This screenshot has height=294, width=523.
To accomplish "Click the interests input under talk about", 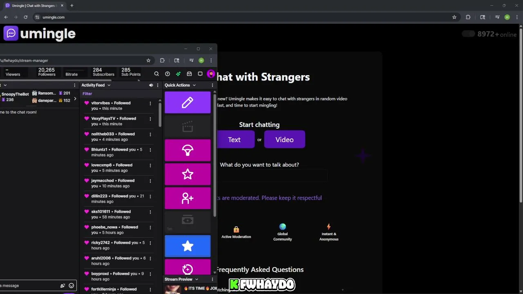I will pos(273,176).
